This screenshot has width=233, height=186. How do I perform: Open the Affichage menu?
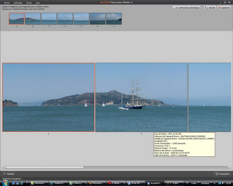(18, 3)
